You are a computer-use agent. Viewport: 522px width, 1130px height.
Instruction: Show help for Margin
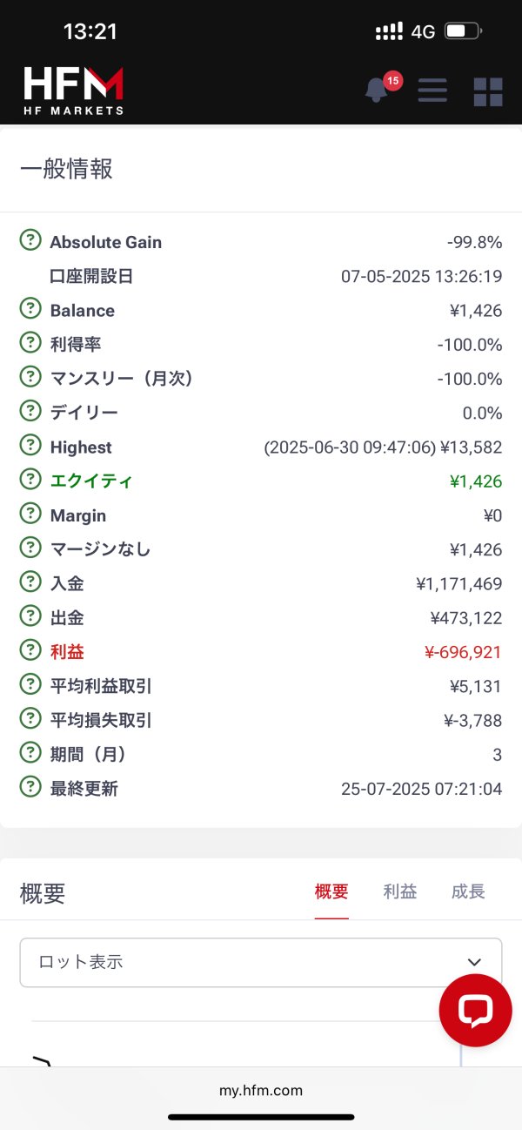30,515
